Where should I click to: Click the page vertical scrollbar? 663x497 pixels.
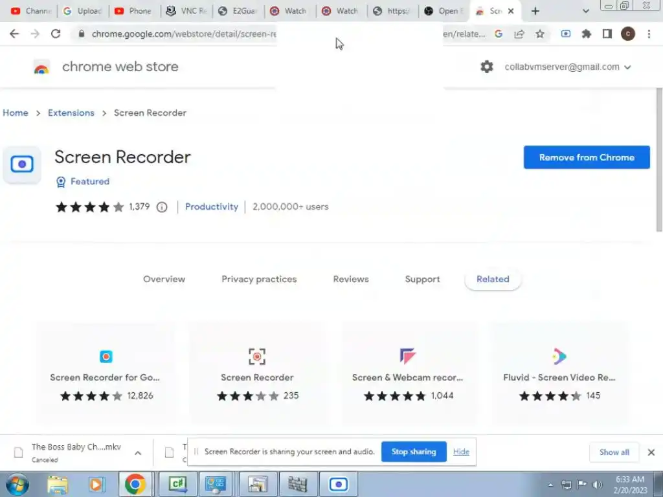click(x=658, y=160)
